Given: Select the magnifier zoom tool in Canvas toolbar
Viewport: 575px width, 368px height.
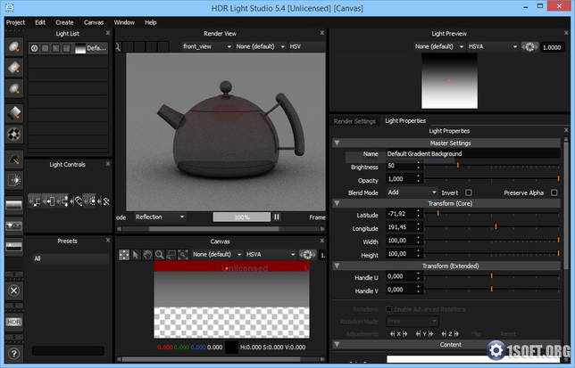Looking at the screenshot, I should [x=160, y=255].
